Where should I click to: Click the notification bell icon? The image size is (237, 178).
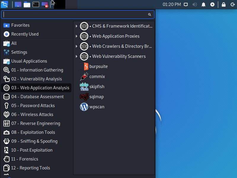204,4
